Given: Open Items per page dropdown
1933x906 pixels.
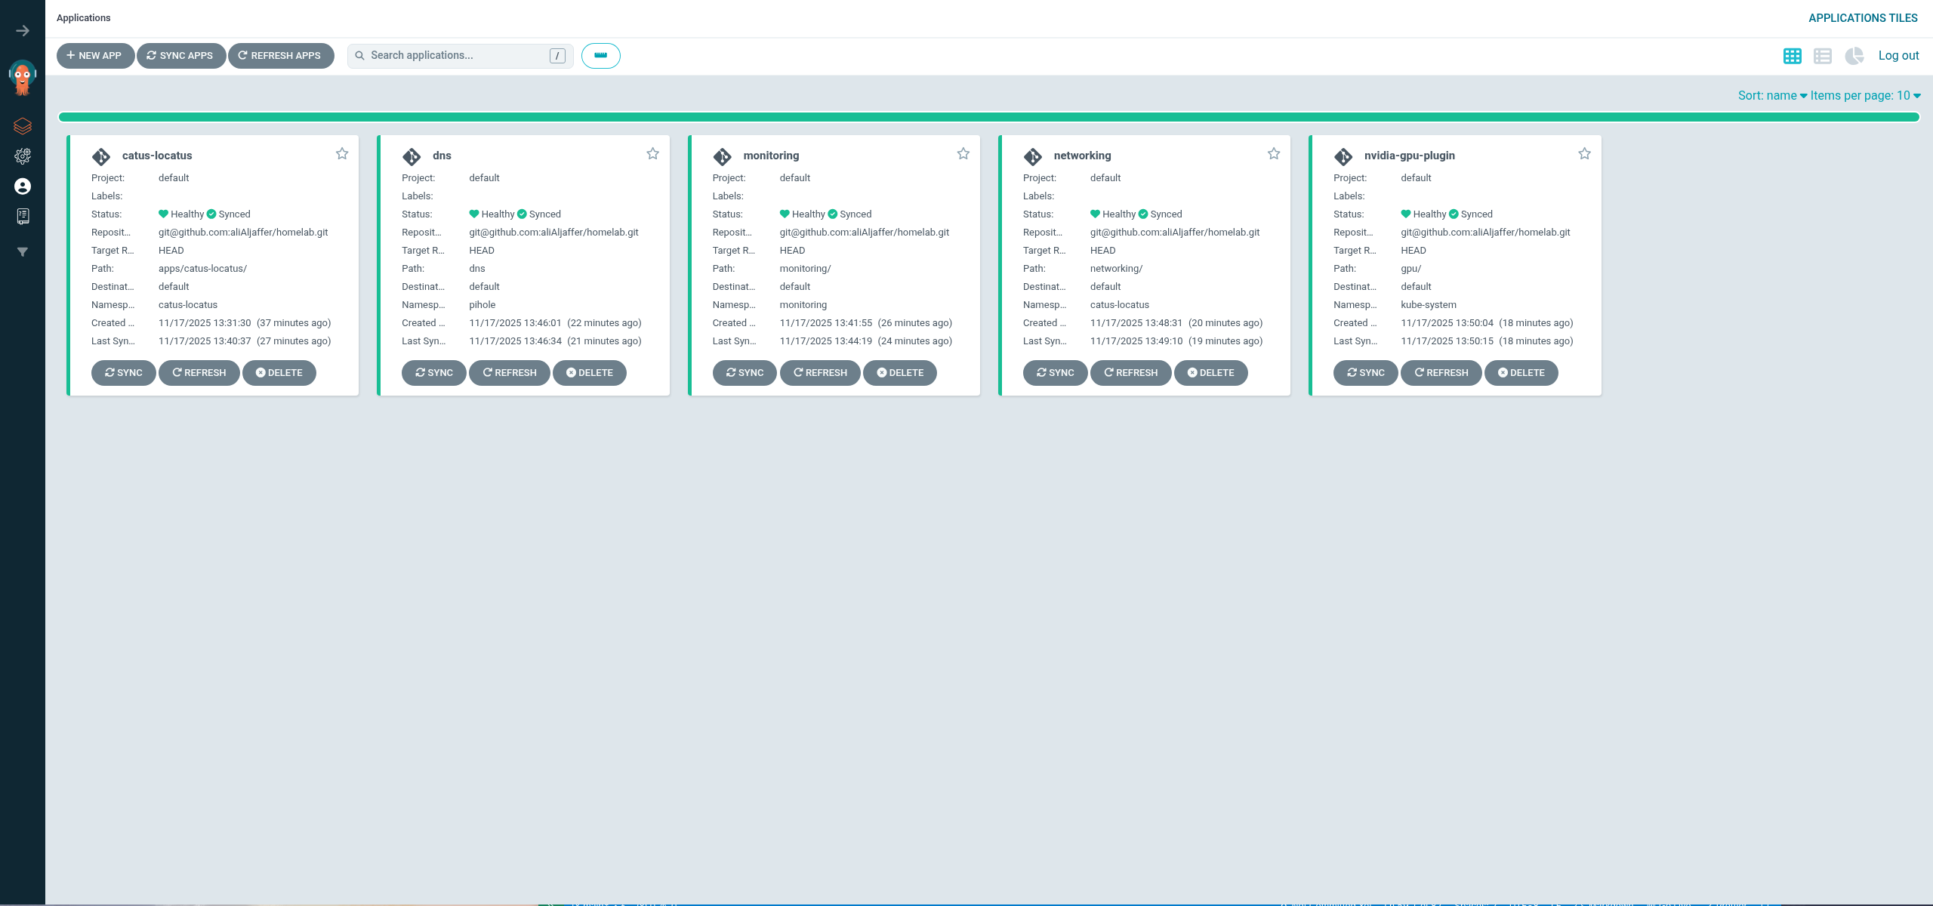Looking at the screenshot, I should pos(1865,96).
